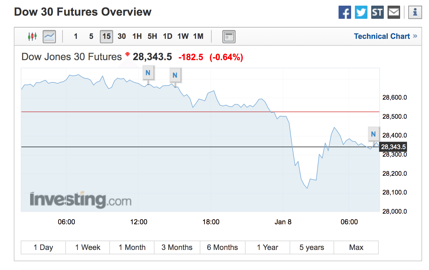
Task: Send by email envelope icon
Action: point(394,13)
